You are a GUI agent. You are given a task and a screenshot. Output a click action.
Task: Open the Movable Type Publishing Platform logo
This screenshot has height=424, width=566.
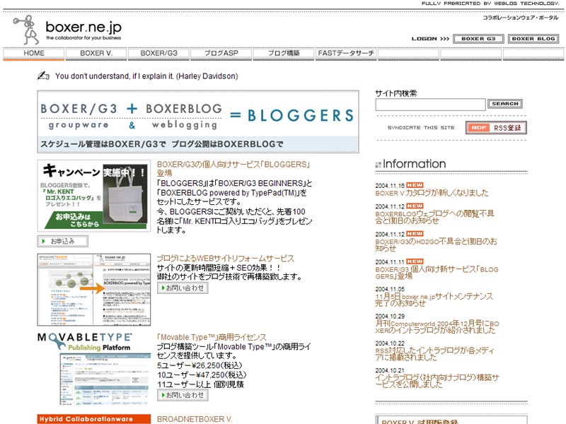85,342
